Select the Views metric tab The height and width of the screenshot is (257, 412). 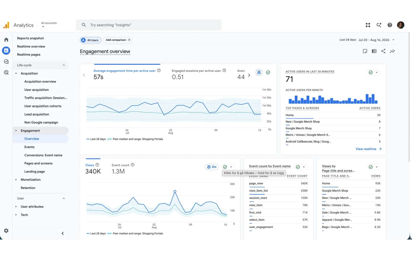click(x=93, y=169)
